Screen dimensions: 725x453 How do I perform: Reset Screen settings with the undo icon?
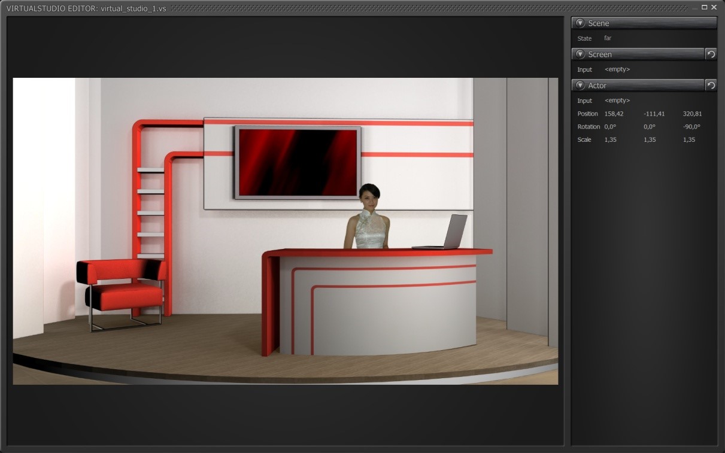tap(711, 54)
